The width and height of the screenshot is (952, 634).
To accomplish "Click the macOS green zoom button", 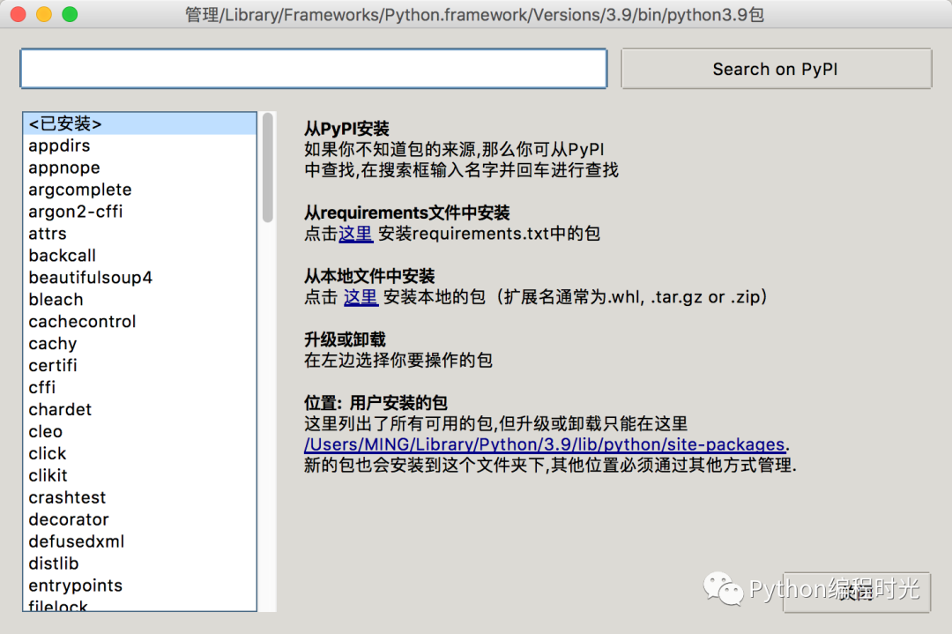I will click(70, 15).
